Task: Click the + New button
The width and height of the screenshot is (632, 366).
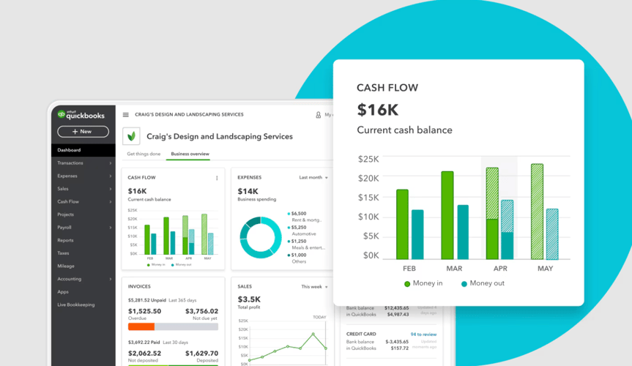Action: coord(83,132)
